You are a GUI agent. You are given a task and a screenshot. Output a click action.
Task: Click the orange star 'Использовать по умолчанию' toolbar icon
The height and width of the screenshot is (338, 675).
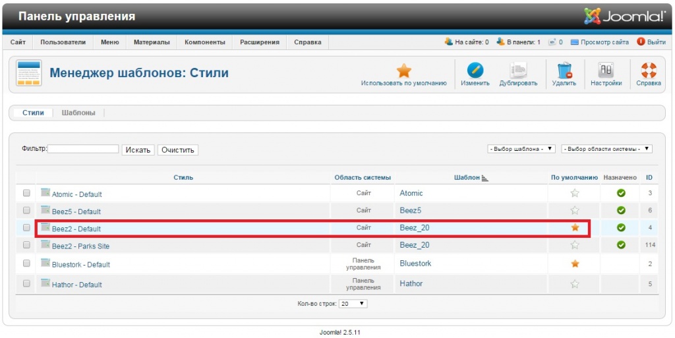(403, 71)
